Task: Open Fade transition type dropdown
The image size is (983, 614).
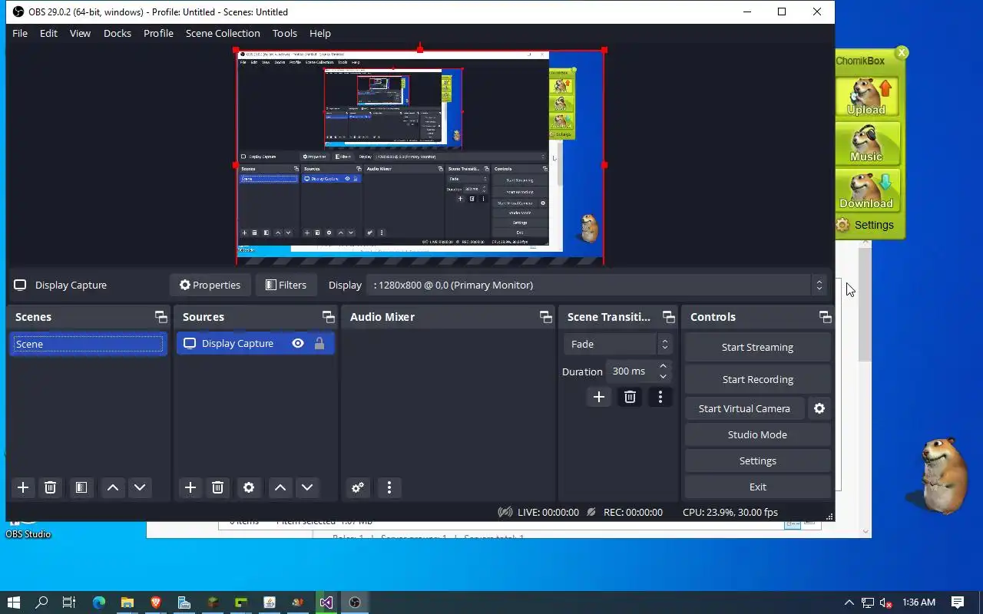Action: tap(618, 344)
